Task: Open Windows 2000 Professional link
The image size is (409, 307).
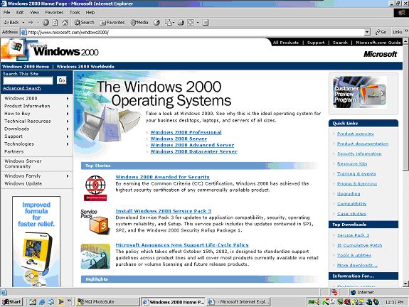Action: point(186,132)
